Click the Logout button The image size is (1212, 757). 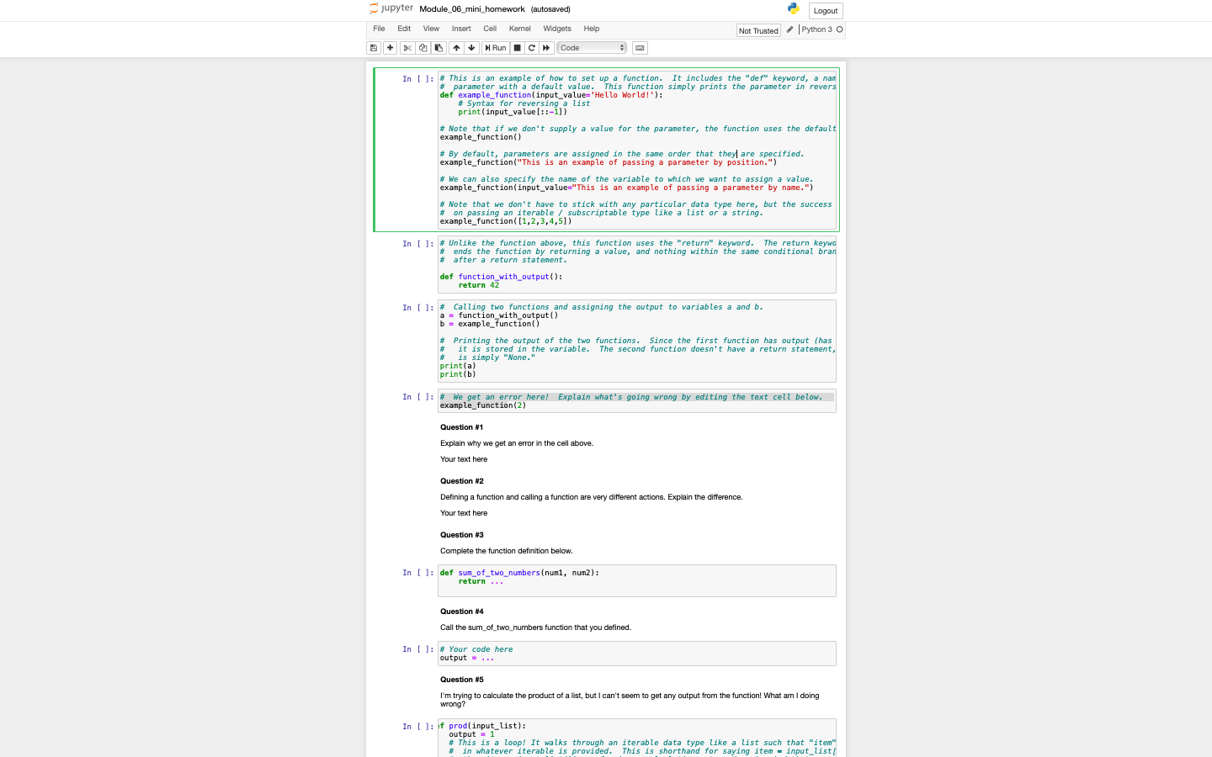pyautogui.click(x=825, y=11)
